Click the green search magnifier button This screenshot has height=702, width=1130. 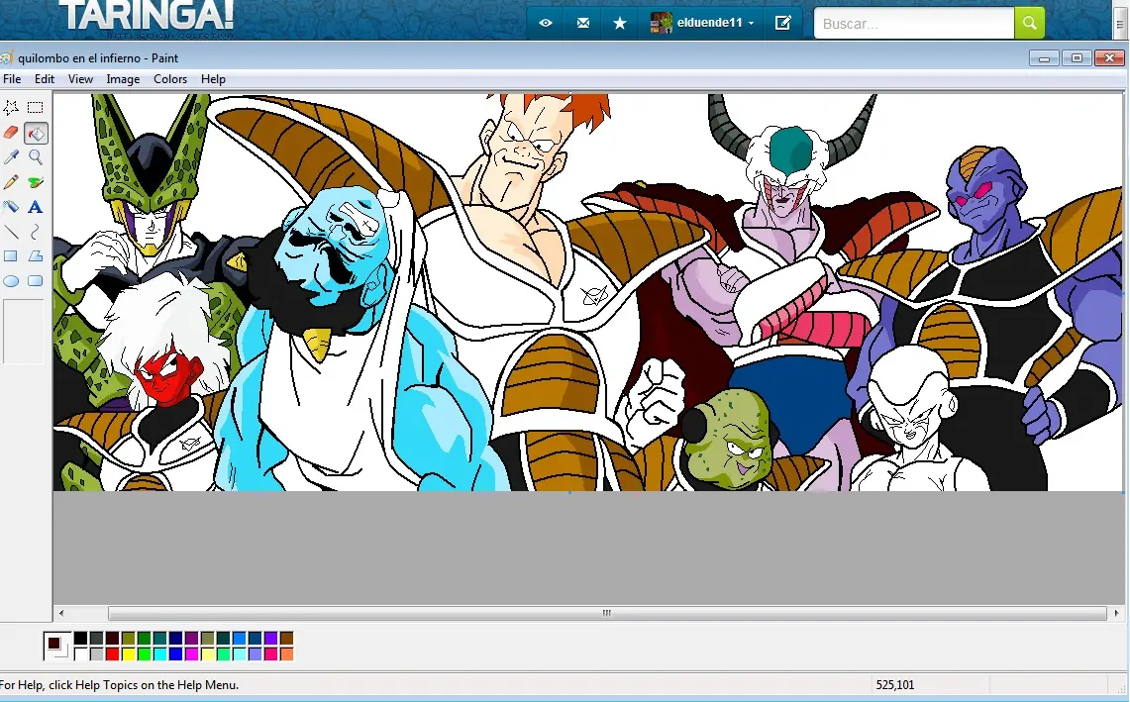point(1029,23)
